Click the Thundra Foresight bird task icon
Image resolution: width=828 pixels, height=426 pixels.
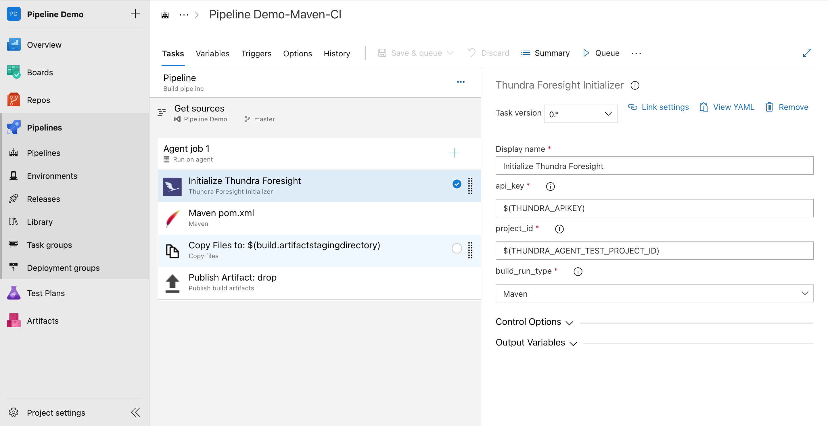(172, 186)
